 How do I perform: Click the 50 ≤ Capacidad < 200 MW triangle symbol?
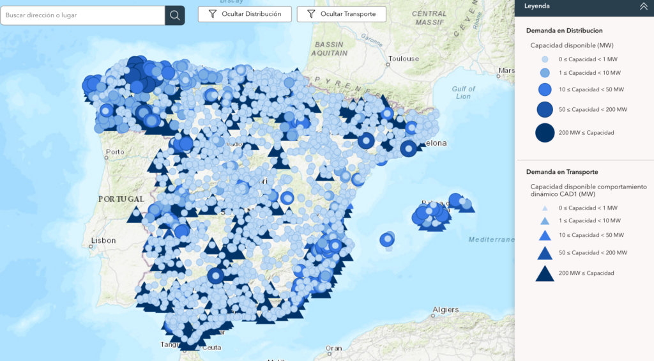coord(545,253)
